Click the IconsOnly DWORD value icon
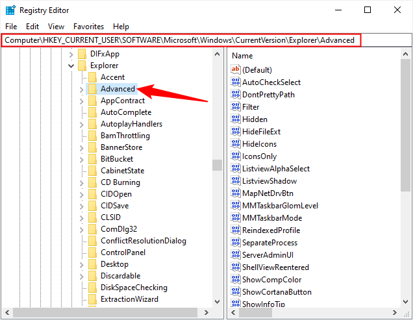Viewport: 413px width, 320px height. pos(236,156)
